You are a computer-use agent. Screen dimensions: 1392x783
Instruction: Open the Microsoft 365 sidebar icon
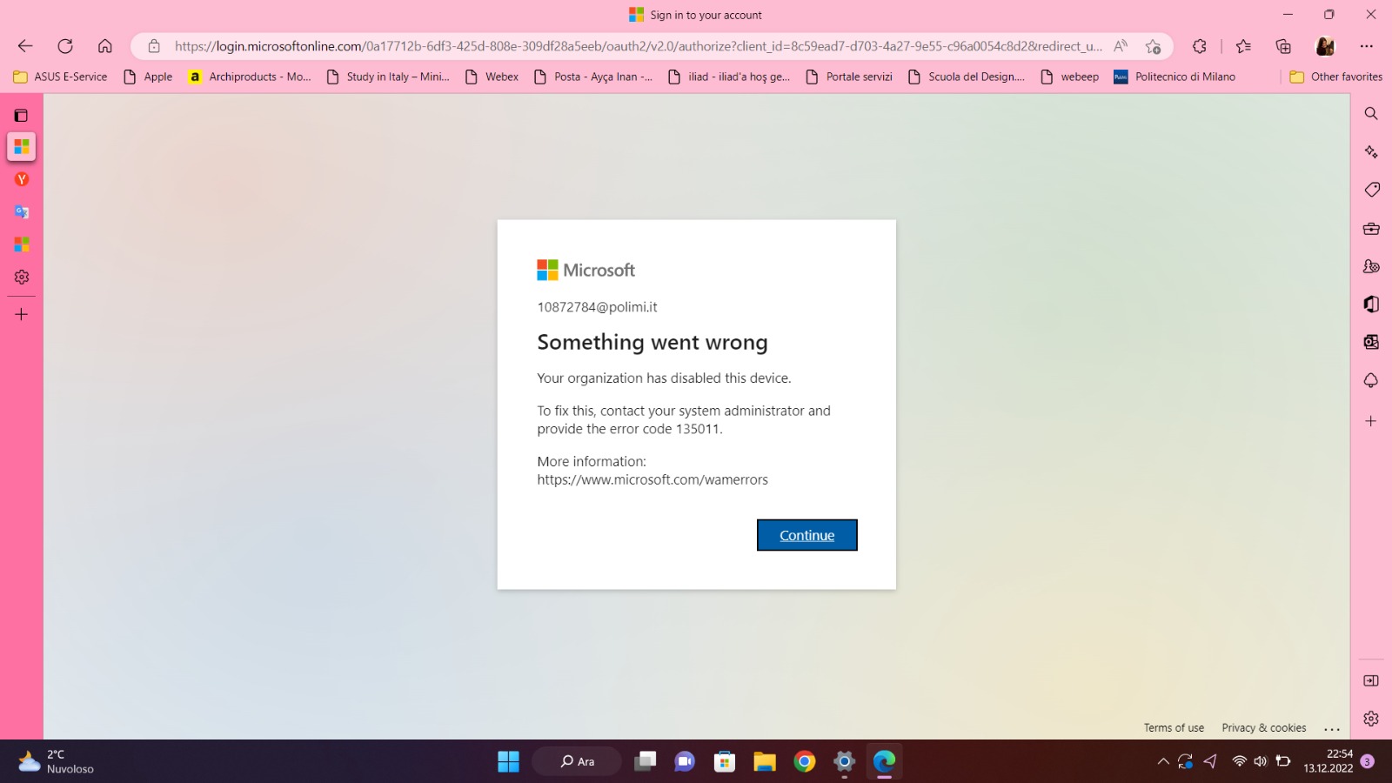point(1371,304)
